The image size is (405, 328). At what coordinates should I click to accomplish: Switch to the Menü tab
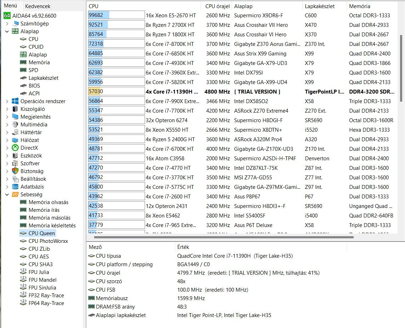(x=11, y=5)
